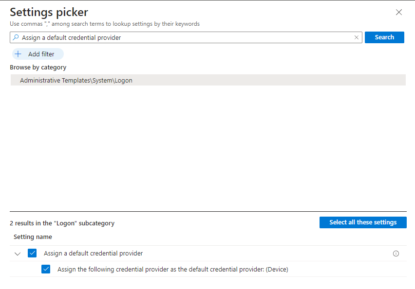415x289 pixels.
Task: Clear the search text with X icon
Action: [356, 37]
